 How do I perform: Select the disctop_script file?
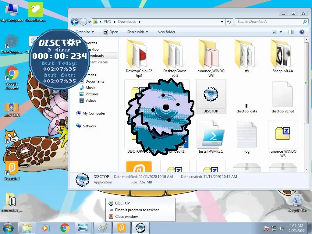tap(283, 97)
